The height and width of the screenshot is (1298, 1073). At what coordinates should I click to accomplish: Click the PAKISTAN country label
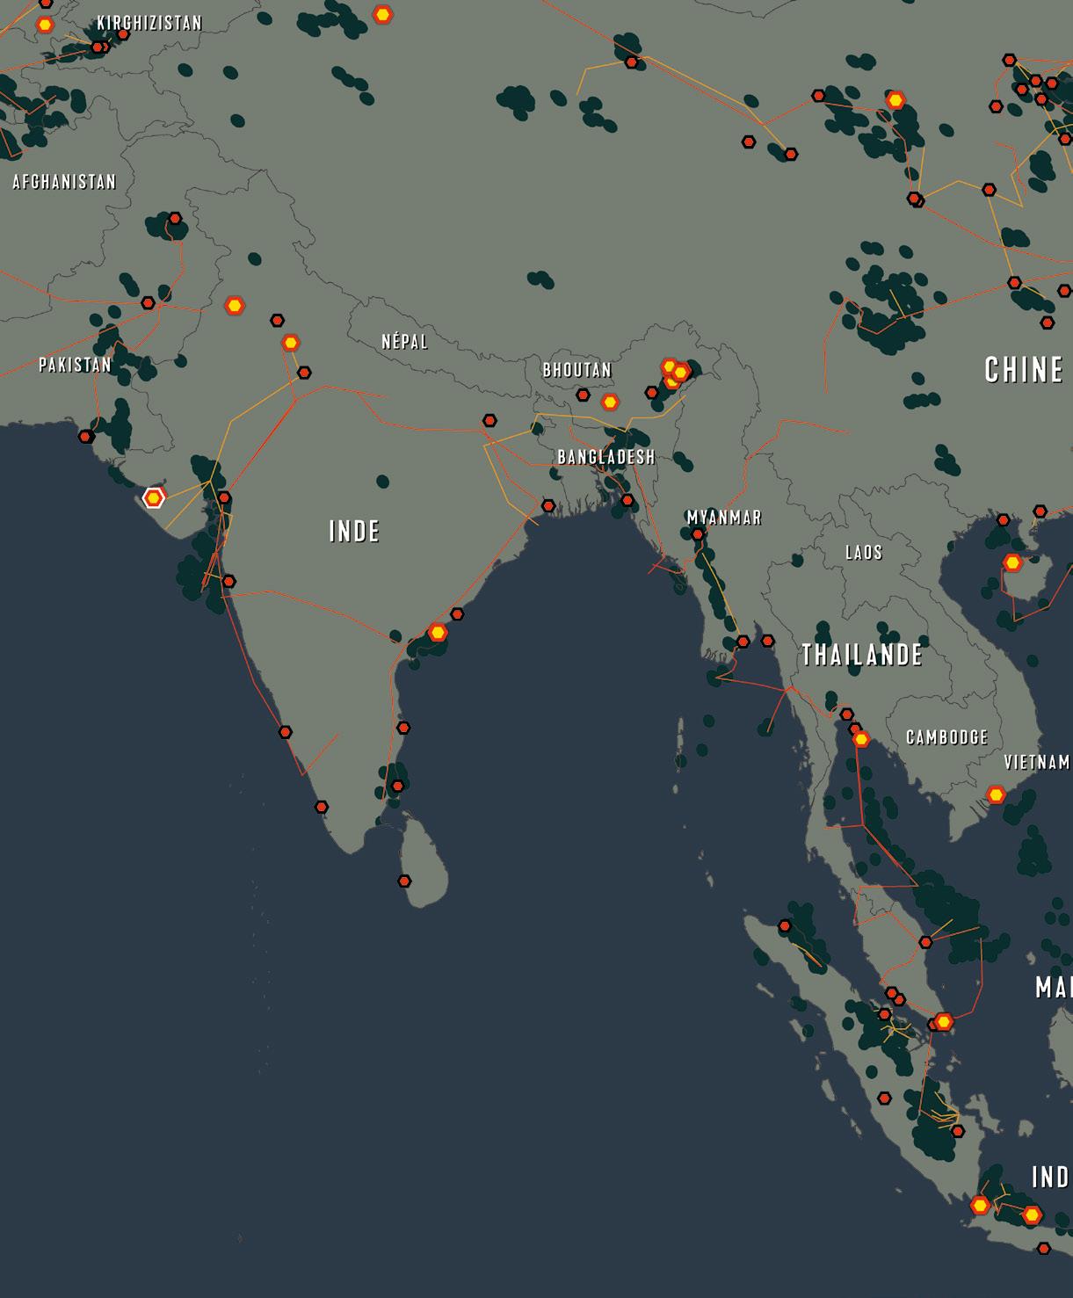76,365
